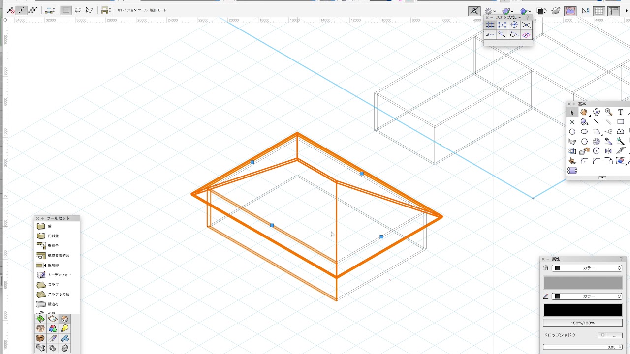
Task: Toggle Snap to Distance in snapping palette
Action: point(502,35)
